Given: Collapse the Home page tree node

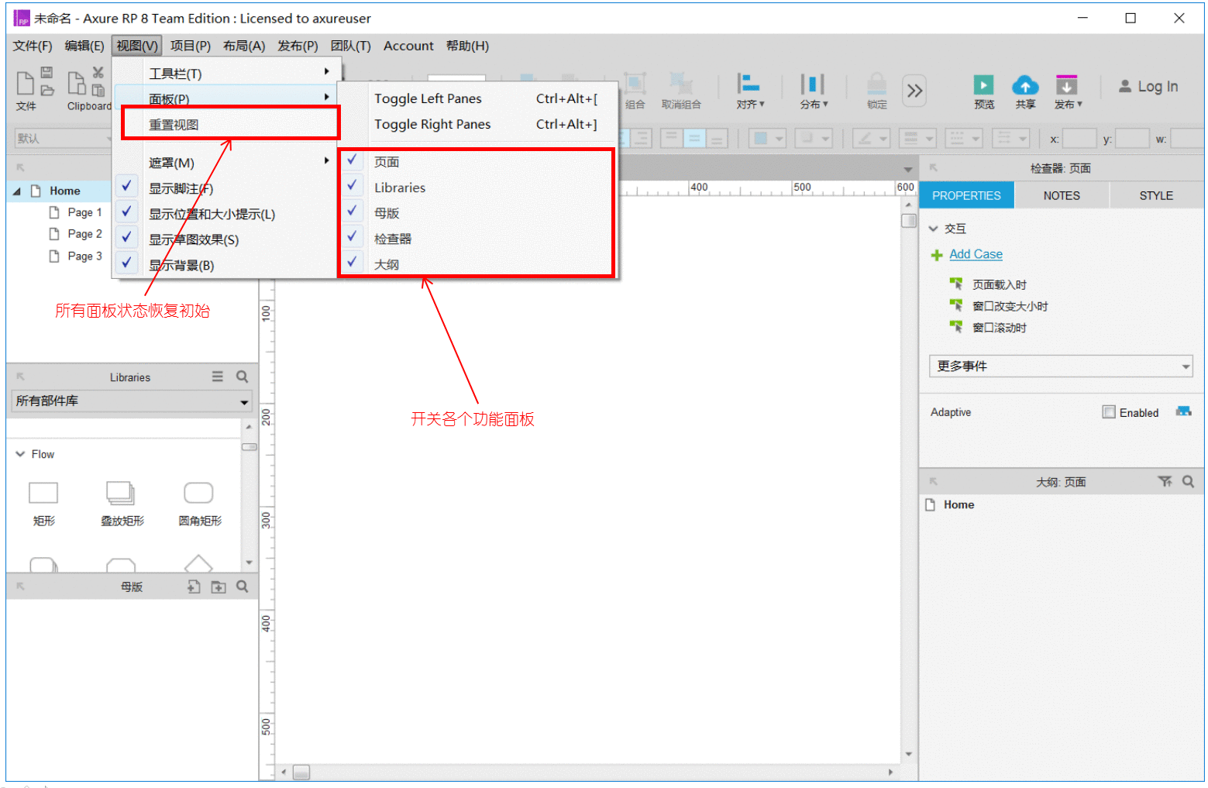Looking at the screenshot, I should (17, 191).
